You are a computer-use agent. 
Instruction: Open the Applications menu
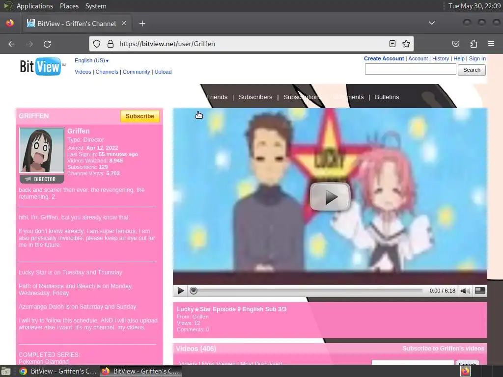35,6
